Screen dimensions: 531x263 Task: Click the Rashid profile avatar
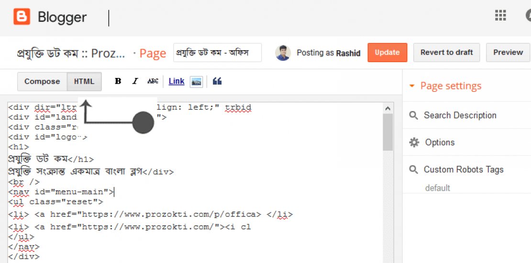click(283, 53)
